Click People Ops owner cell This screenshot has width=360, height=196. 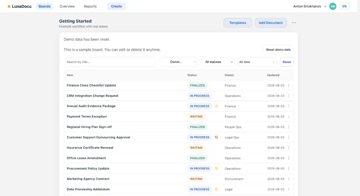233,127
